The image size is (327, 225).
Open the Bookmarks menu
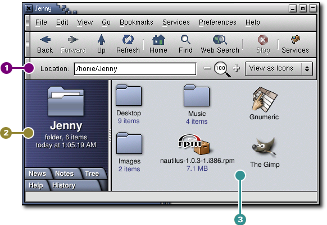[137, 22]
